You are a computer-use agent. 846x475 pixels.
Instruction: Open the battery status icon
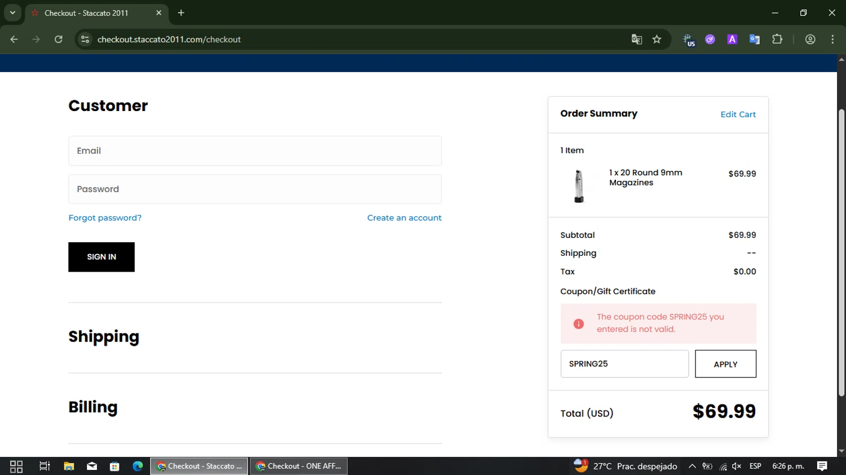(x=707, y=466)
